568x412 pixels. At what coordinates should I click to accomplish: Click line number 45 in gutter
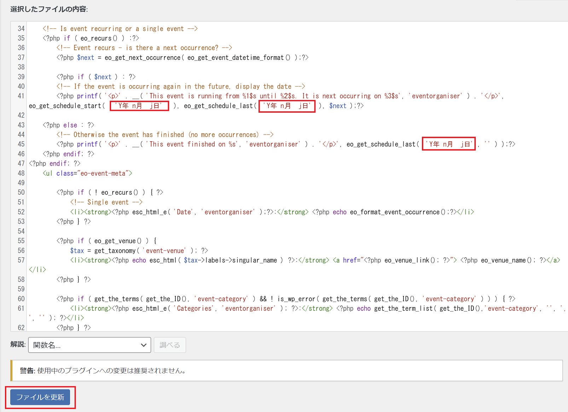point(21,144)
